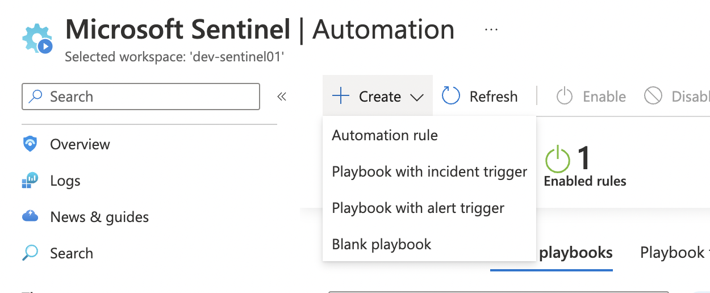Click the Enable power icon
The image size is (710, 293).
tap(564, 96)
